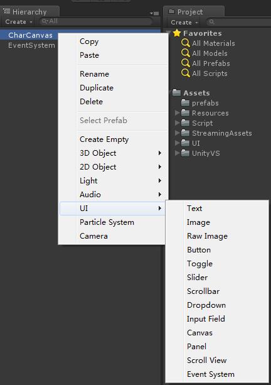Click the Favorites star icon

pos(177,33)
